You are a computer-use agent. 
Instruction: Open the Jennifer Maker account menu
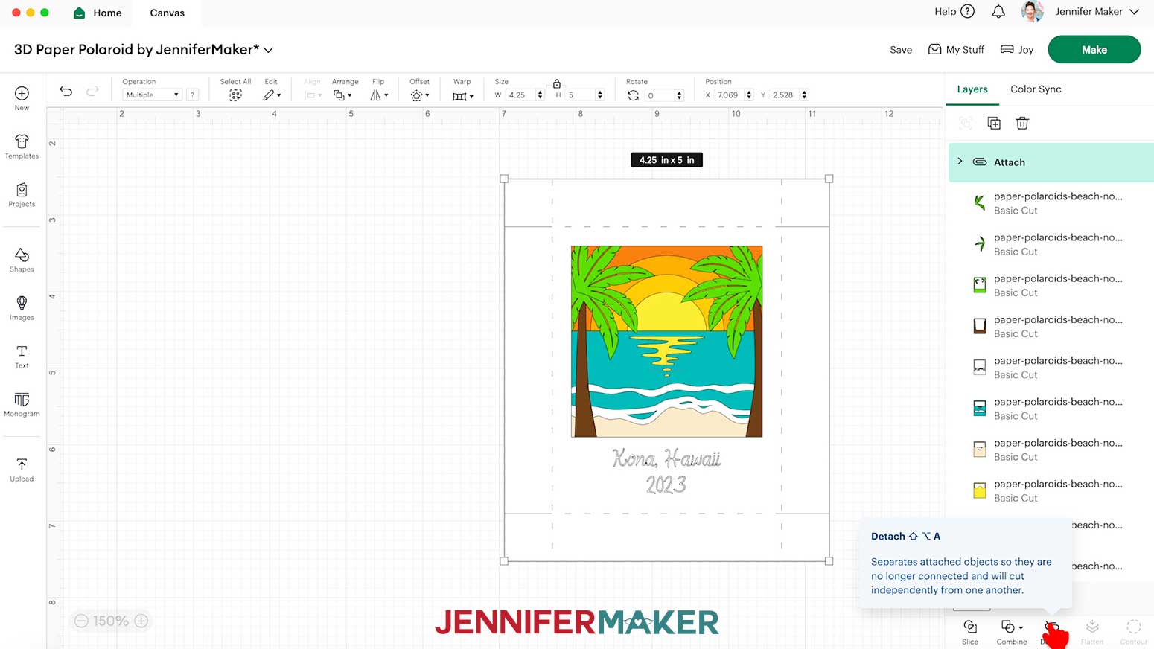[1097, 11]
